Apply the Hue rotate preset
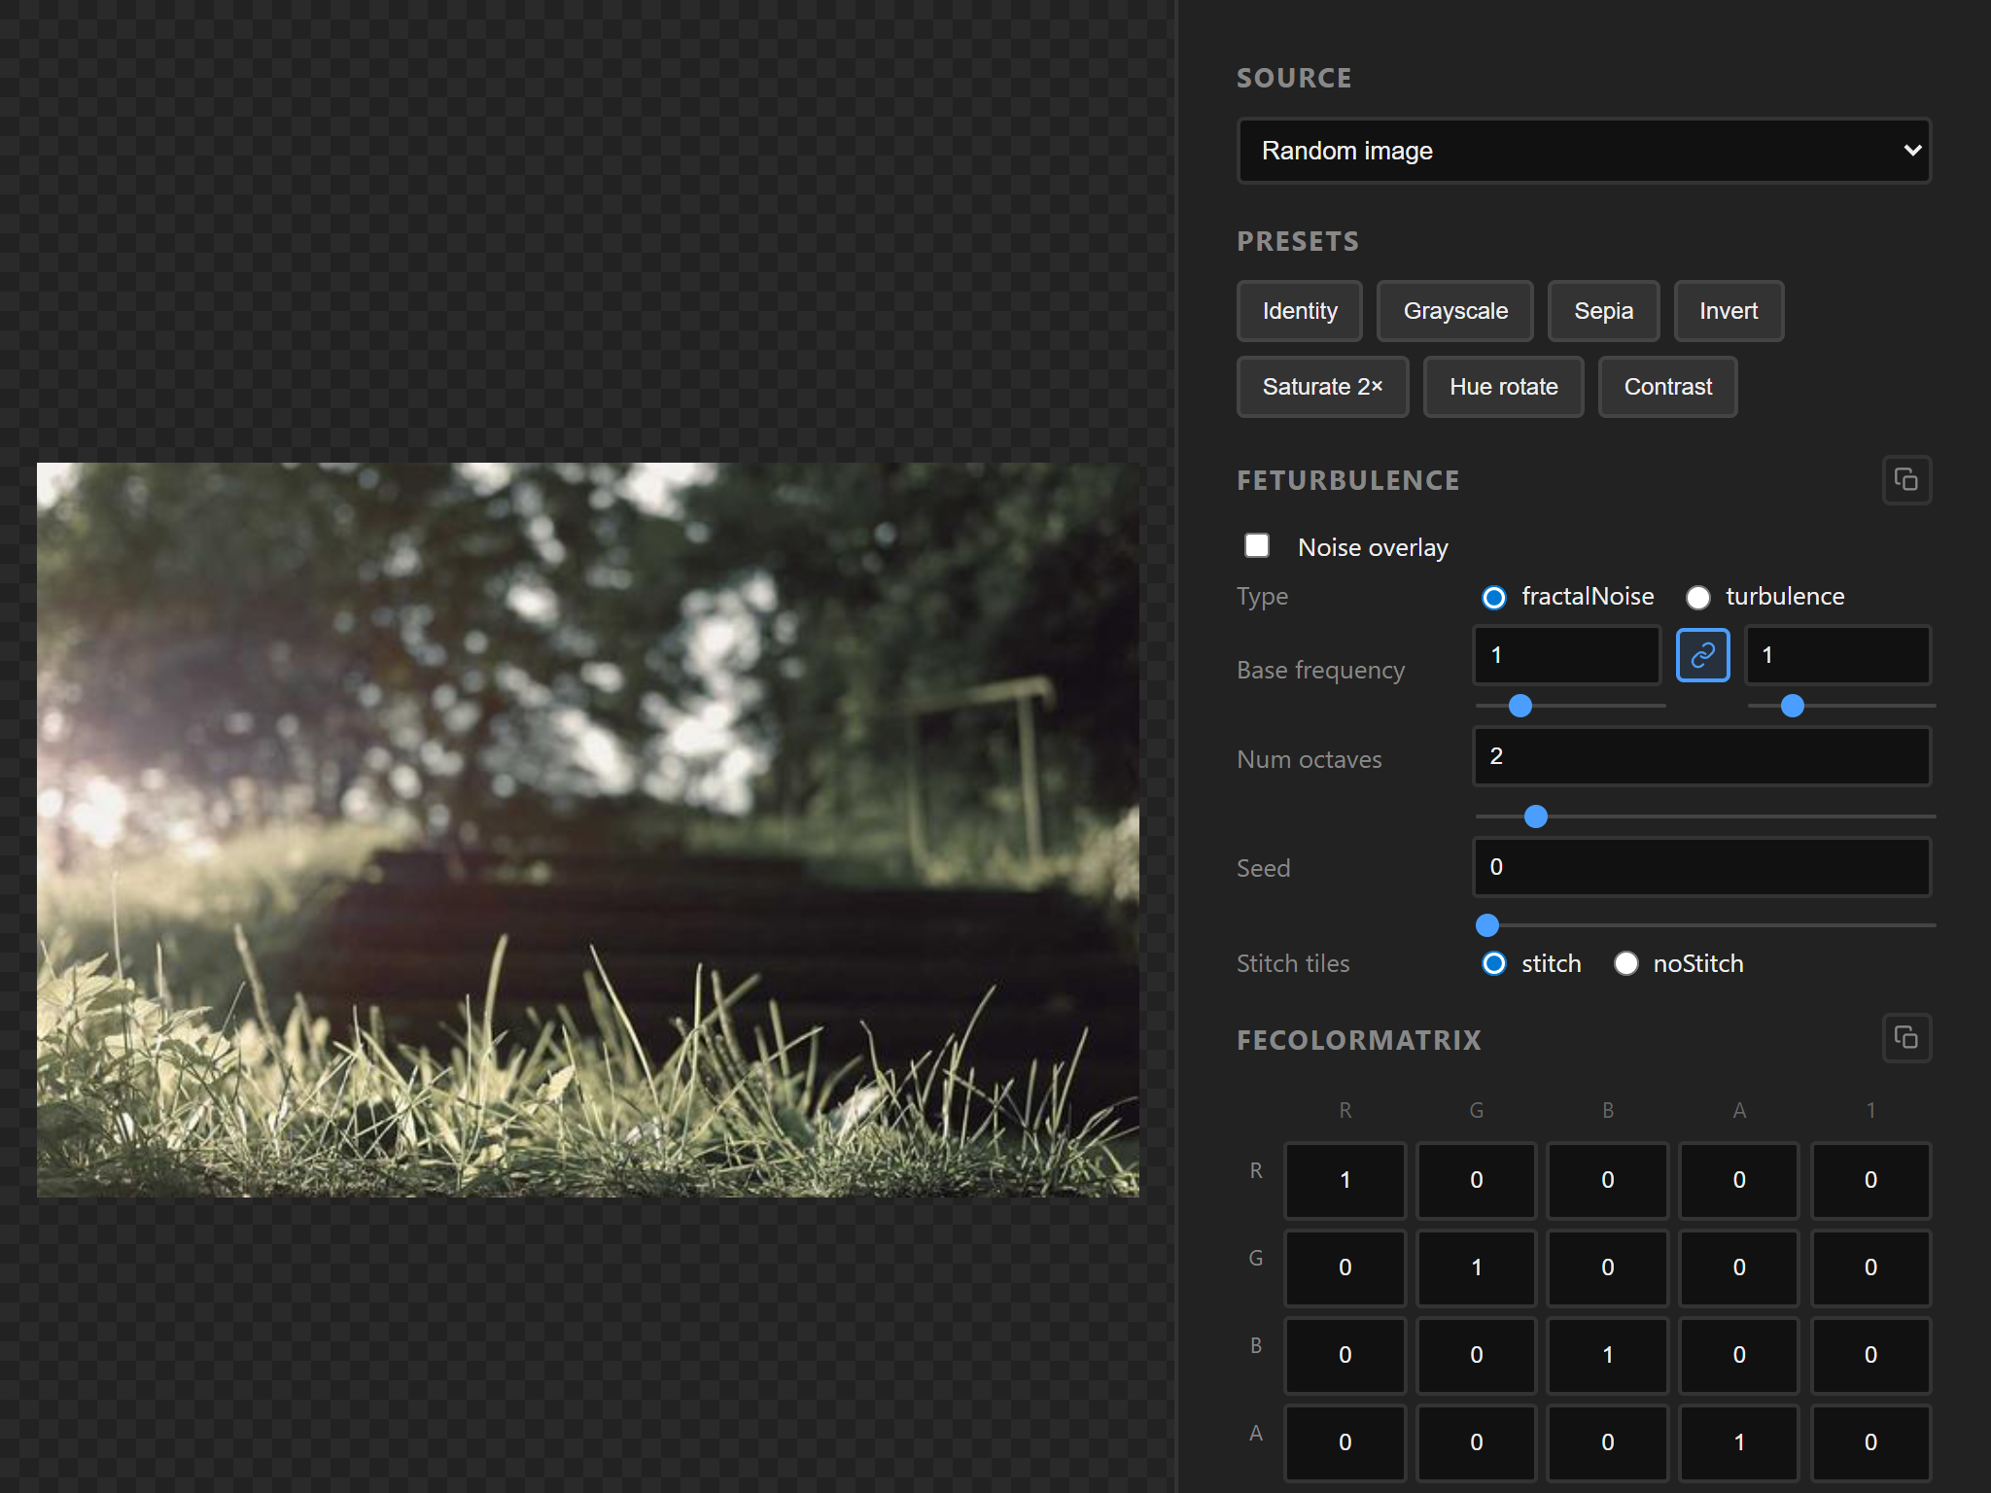This screenshot has height=1493, width=1991. point(1503,387)
